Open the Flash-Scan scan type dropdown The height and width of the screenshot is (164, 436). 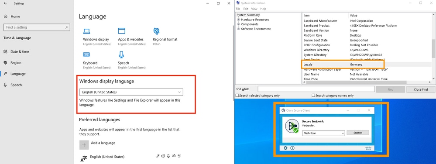323,133
